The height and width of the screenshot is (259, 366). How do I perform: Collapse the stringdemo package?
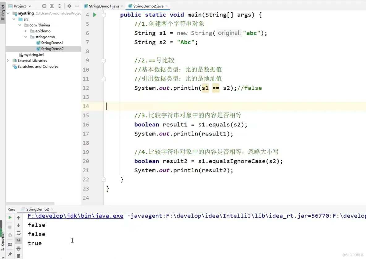(x=26, y=37)
